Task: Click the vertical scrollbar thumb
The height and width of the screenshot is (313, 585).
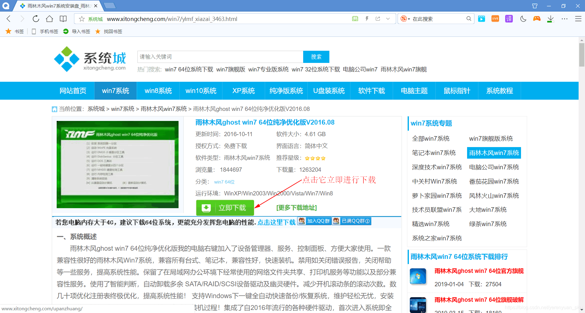Action: click(x=582, y=55)
